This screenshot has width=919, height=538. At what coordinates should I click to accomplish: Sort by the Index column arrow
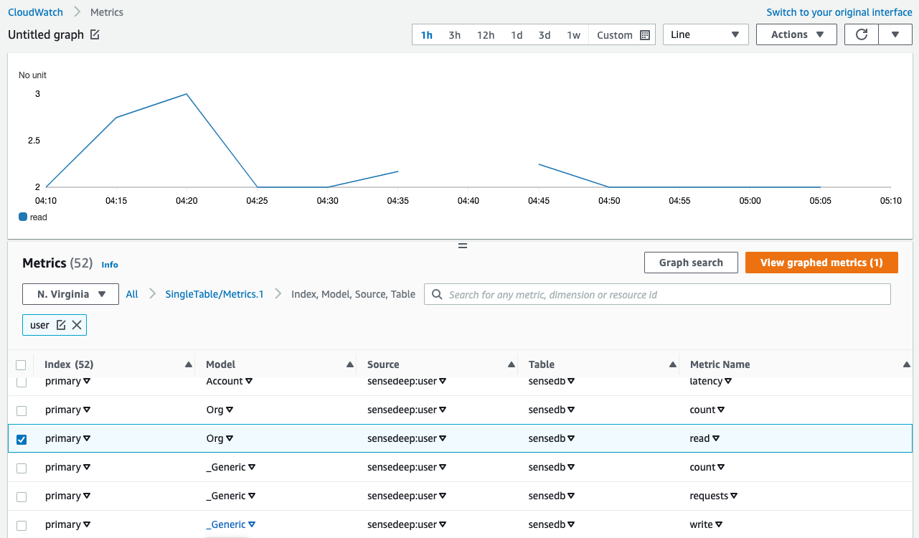[189, 364]
